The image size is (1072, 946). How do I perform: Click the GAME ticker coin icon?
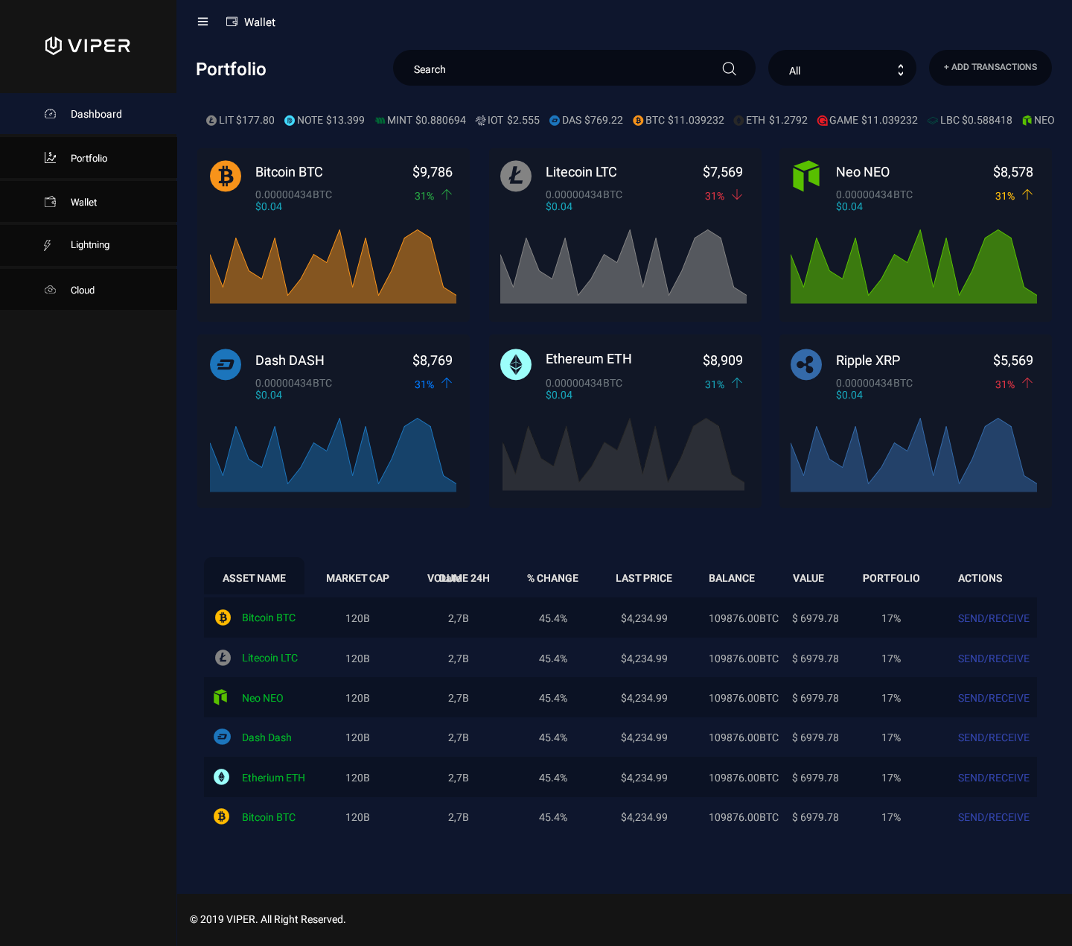[823, 121]
